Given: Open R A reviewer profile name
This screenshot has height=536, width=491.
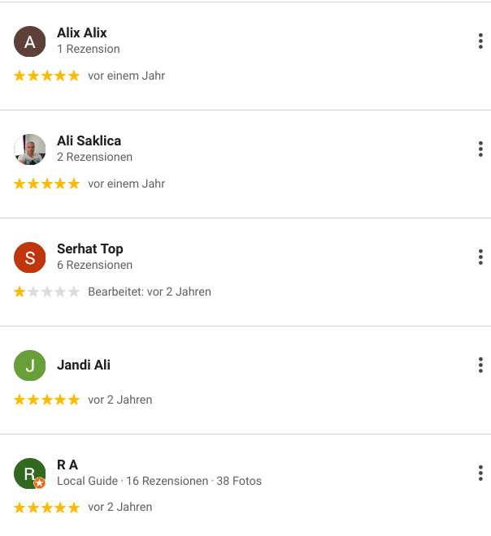Looking at the screenshot, I should point(67,465).
